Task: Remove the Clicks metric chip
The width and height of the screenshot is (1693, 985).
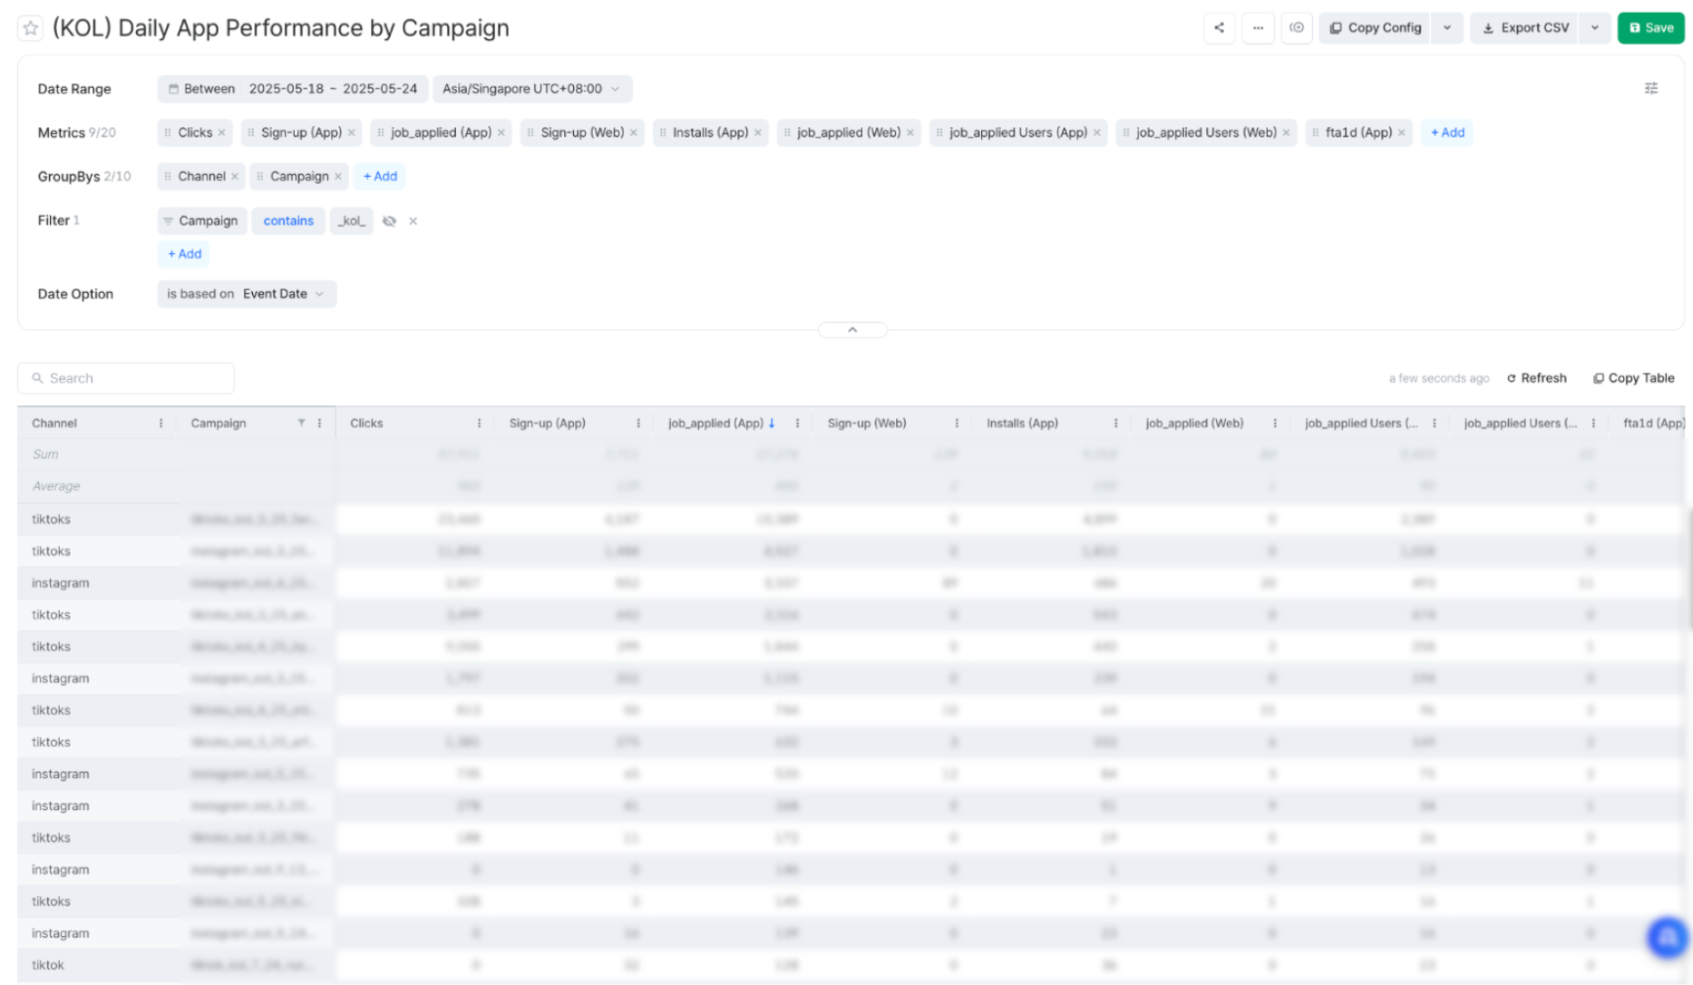Action: [221, 132]
